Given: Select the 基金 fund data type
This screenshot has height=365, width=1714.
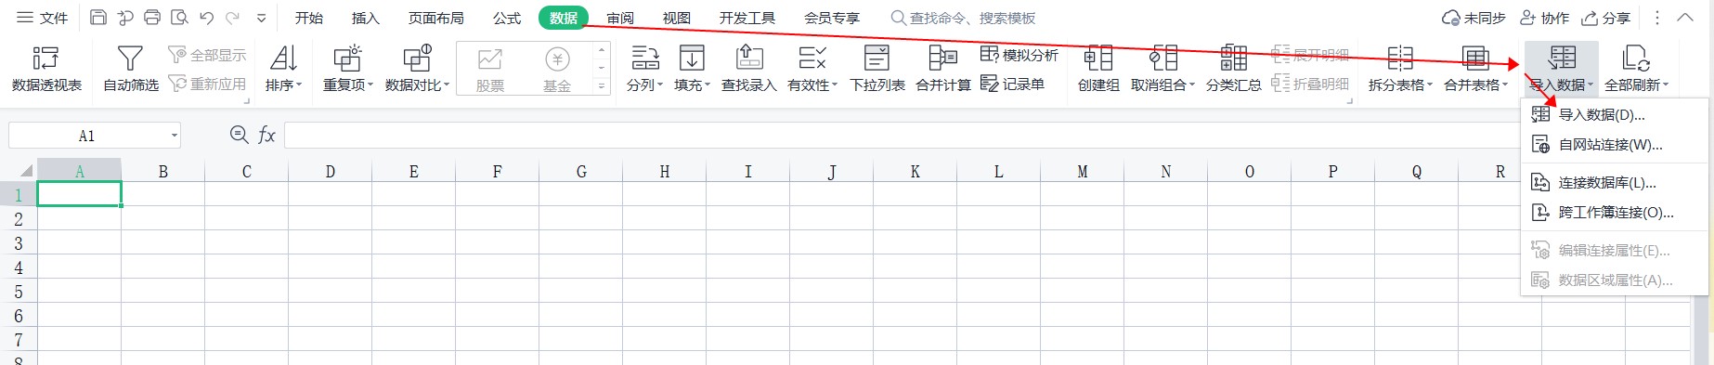Looking at the screenshot, I should (x=557, y=70).
